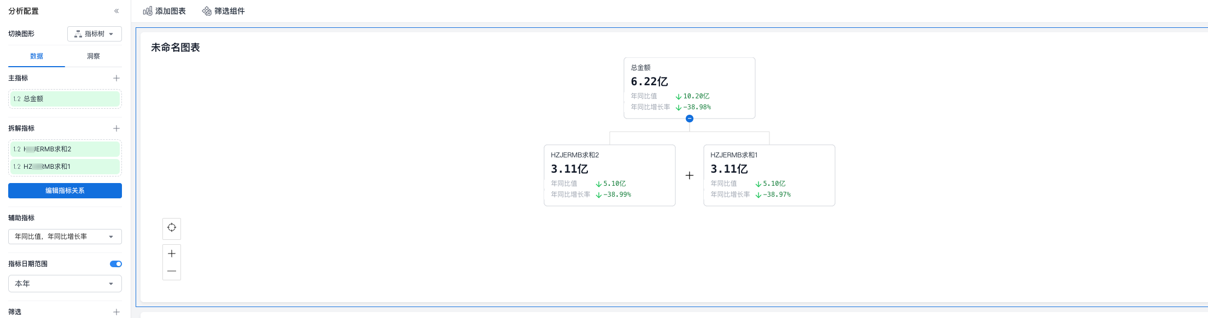Image resolution: width=1208 pixels, height=318 pixels.
Task: Open the 本年 date range dropdown
Action: 65,284
